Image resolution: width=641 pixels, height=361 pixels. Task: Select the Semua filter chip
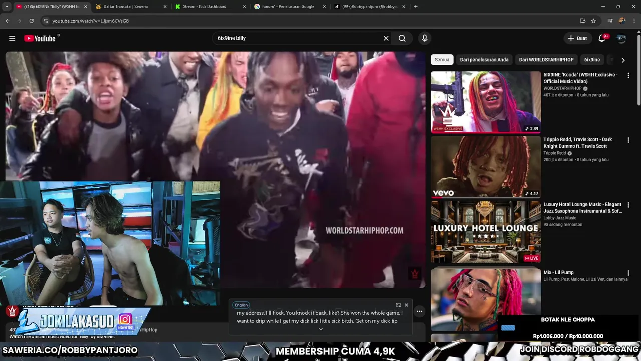(x=442, y=60)
